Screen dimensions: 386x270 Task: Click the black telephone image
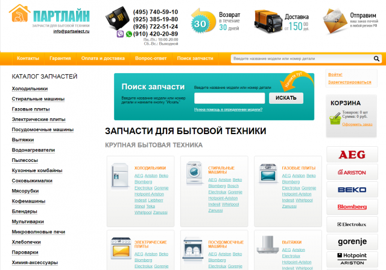point(118,18)
